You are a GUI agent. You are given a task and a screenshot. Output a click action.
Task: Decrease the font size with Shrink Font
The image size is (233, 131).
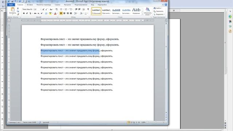(x=46, y=9)
